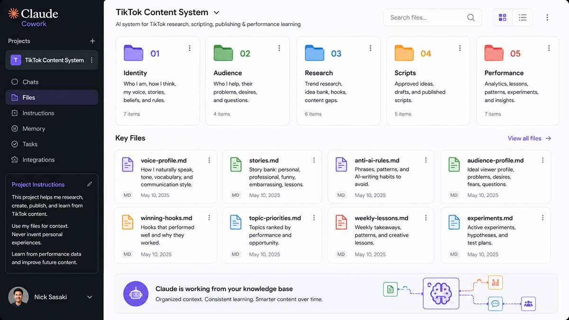Image resolution: width=569 pixels, height=320 pixels.
Task: Open the stories.md file title
Action: point(264,161)
